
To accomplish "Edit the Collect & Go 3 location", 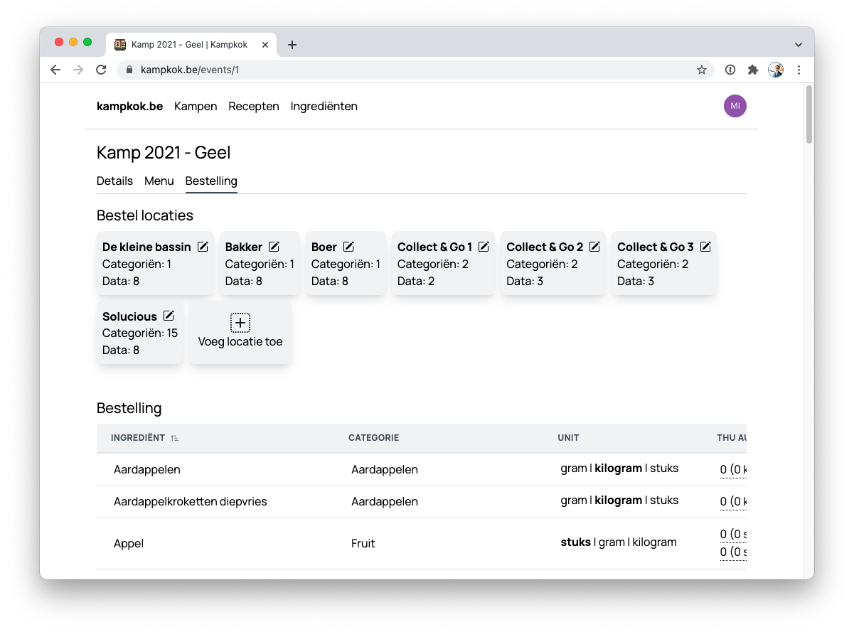I will pos(705,247).
